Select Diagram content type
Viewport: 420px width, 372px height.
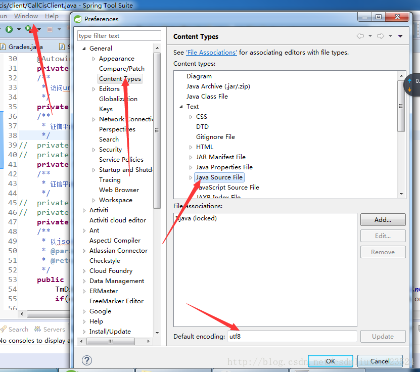199,76
